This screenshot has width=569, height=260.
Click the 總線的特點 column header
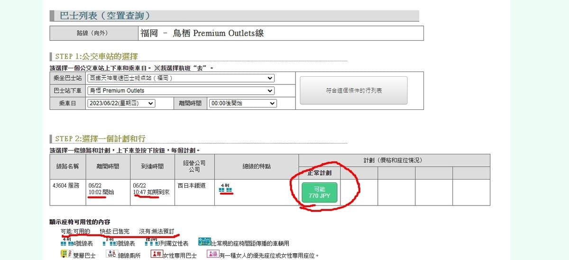coord(256,167)
